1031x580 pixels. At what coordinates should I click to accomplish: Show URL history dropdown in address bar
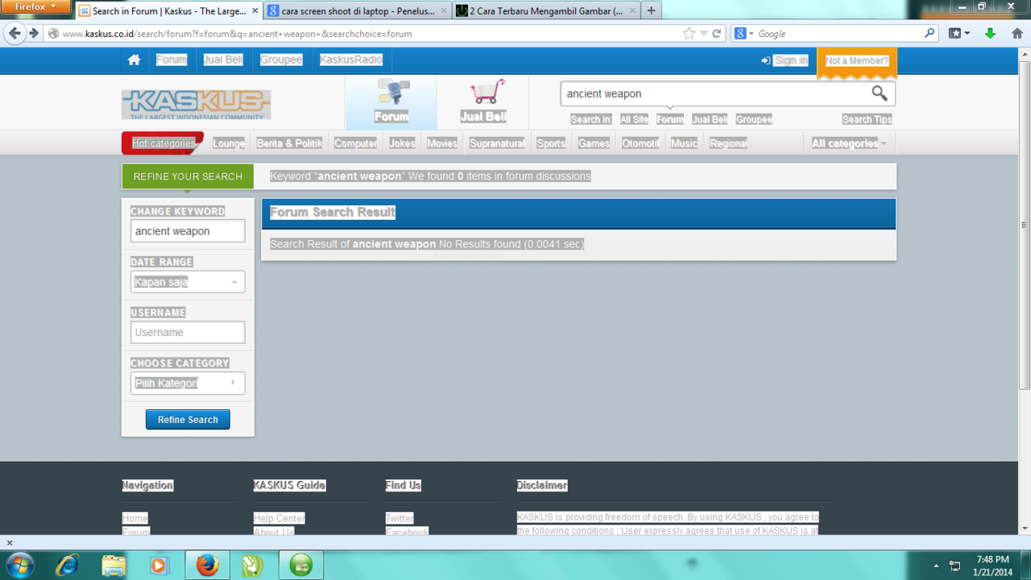click(x=703, y=34)
